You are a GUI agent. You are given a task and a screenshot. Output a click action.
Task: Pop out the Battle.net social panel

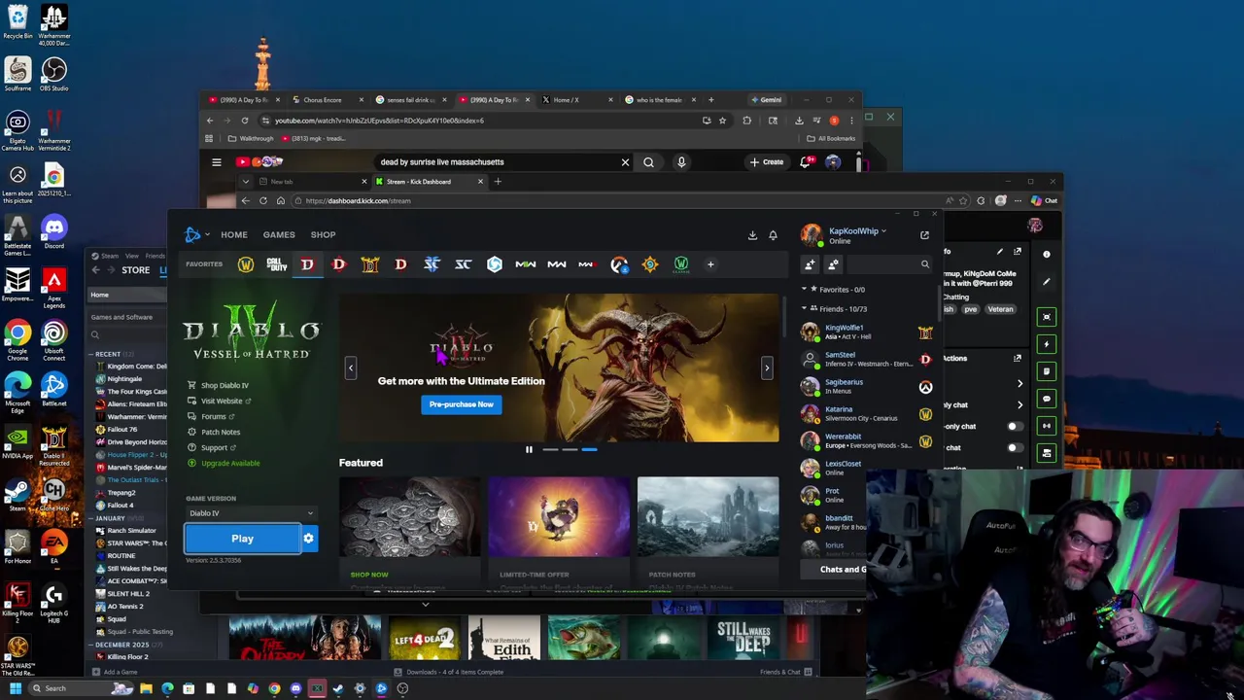coord(924,235)
